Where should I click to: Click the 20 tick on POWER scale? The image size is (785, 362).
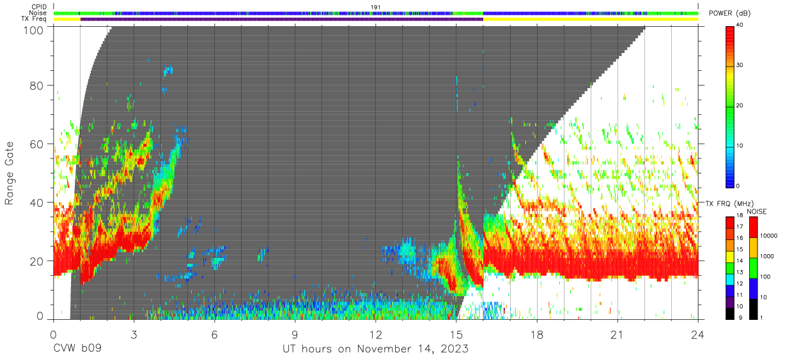[x=739, y=105]
